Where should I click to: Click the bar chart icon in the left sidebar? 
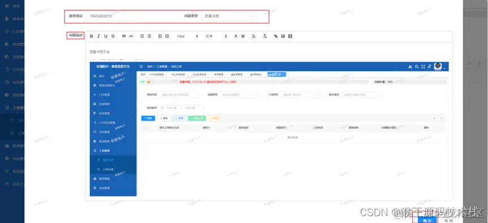pyautogui.click(x=7, y=145)
